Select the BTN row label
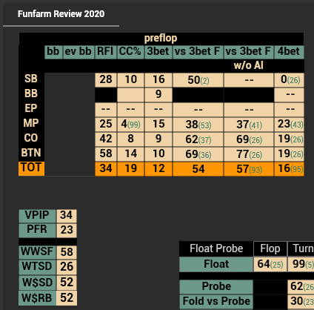Screen dimensions: 314x310 click(31, 153)
